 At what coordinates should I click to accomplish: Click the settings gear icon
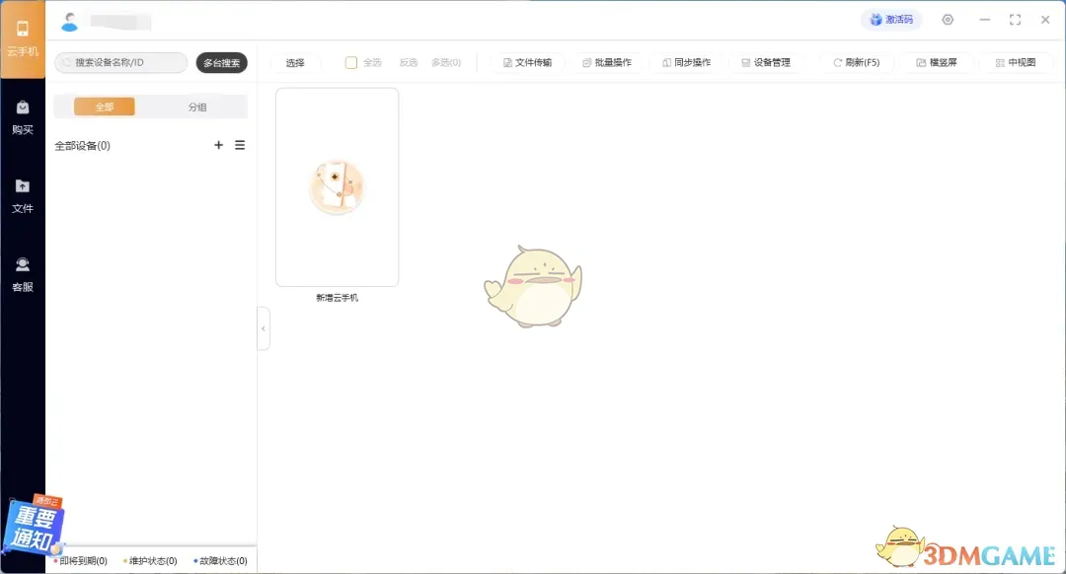tap(948, 19)
